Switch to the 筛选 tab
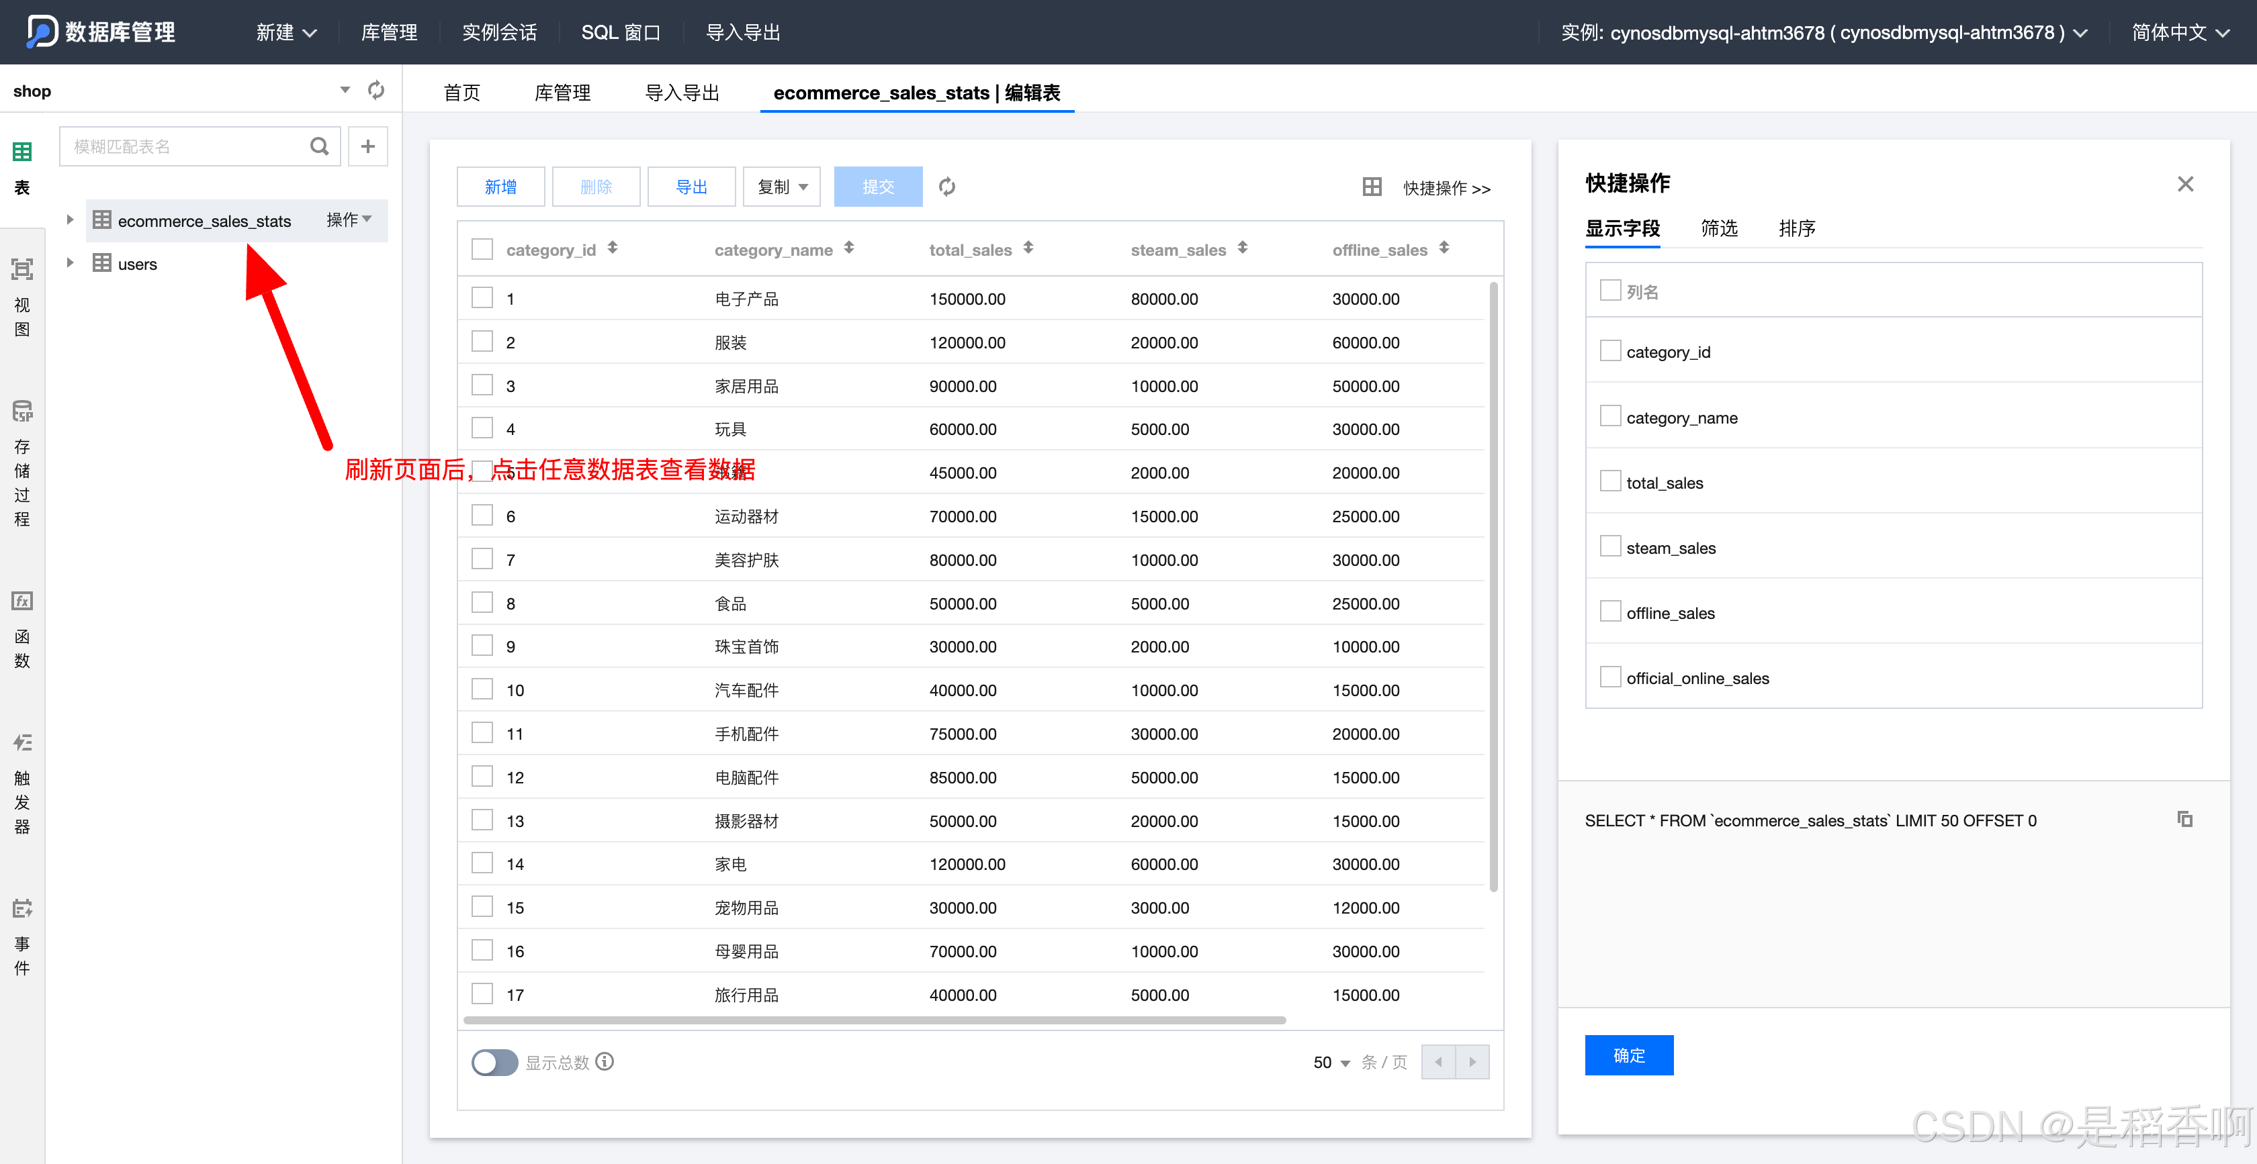 pyautogui.click(x=1718, y=229)
